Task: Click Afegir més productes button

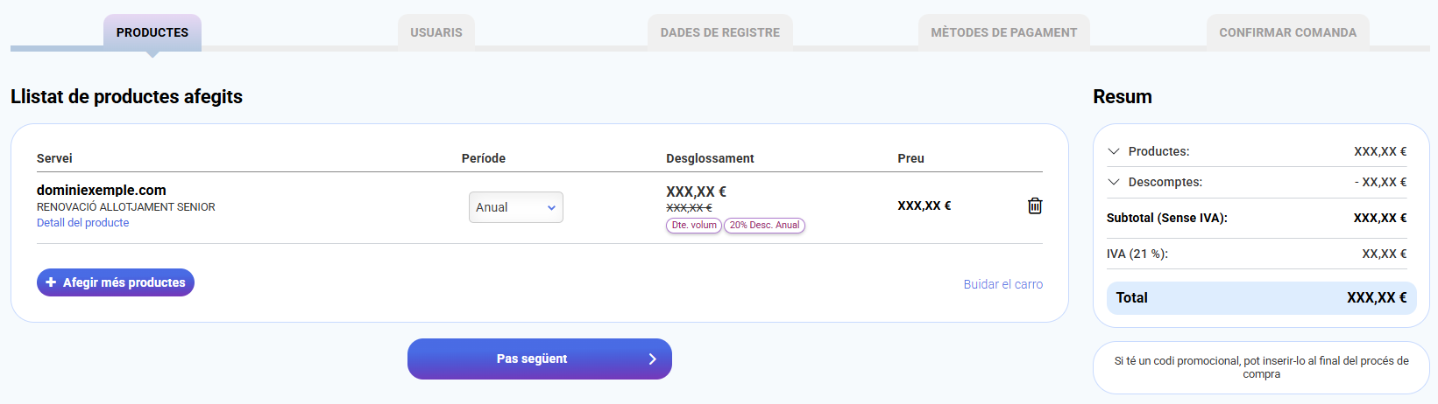Action: pyautogui.click(x=116, y=282)
